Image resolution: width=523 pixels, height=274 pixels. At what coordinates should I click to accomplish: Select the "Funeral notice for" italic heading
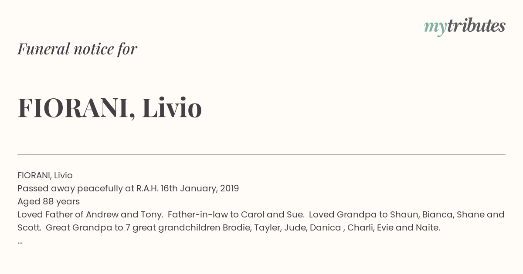77,49
